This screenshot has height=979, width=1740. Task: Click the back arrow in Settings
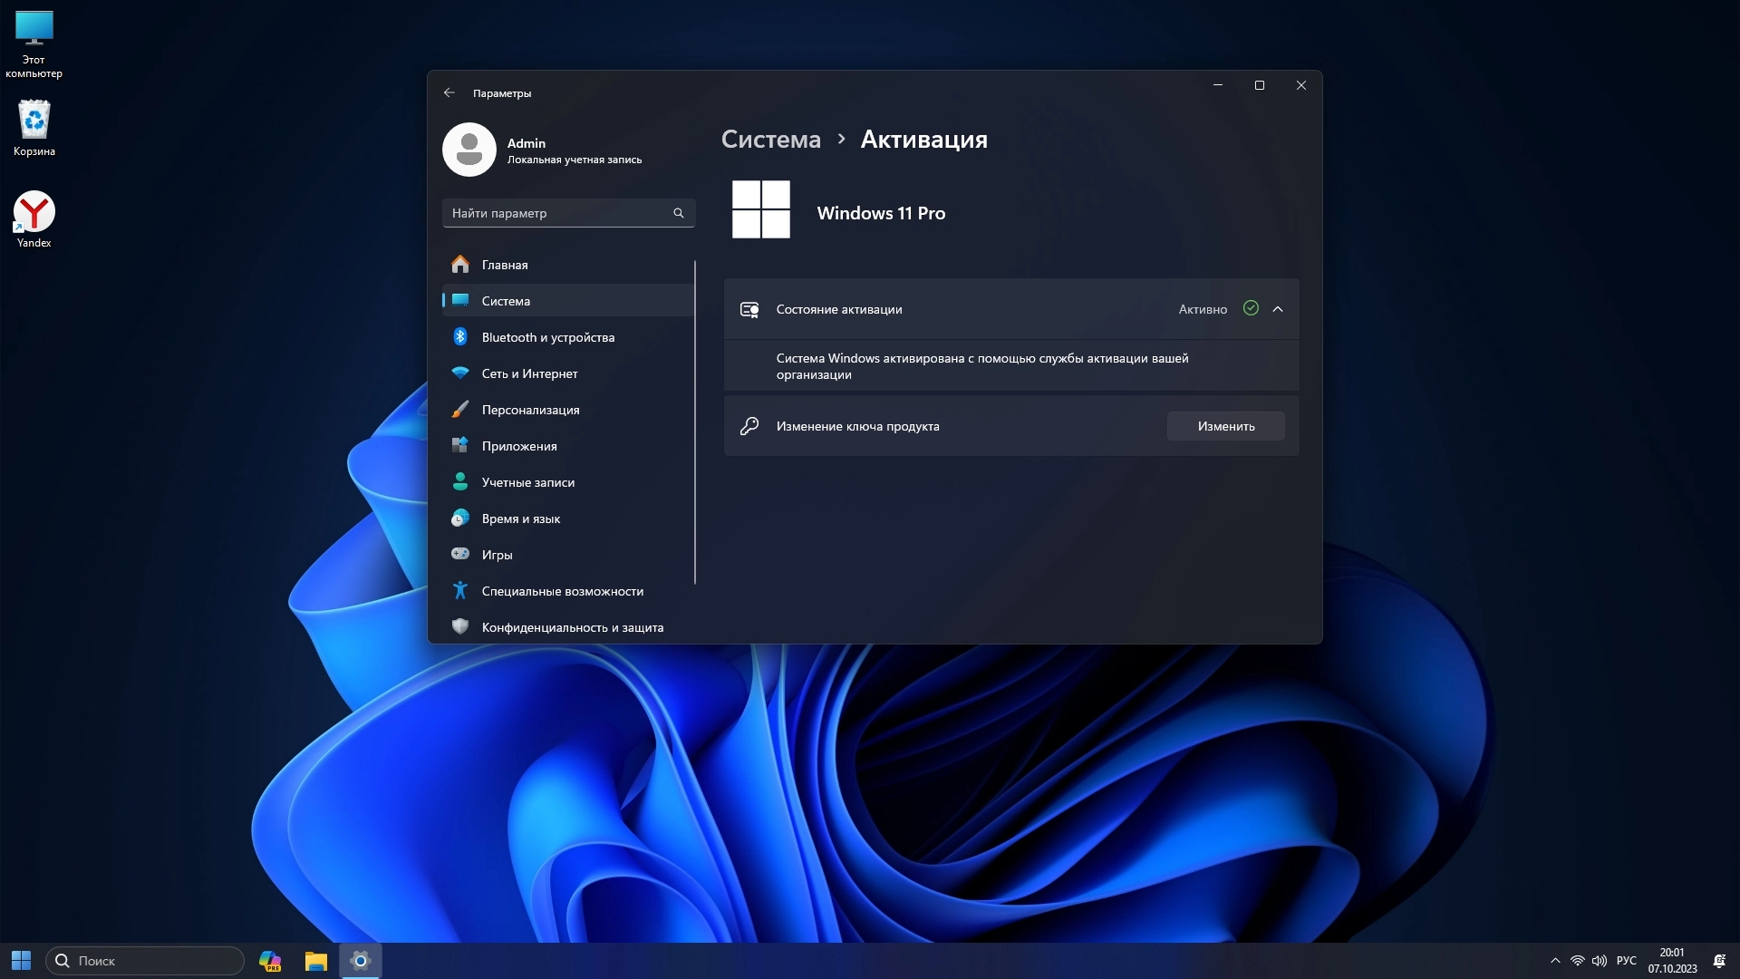(x=449, y=92)
